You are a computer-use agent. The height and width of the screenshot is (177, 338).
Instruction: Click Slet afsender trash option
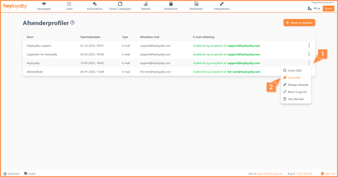(x=296, y=99)
